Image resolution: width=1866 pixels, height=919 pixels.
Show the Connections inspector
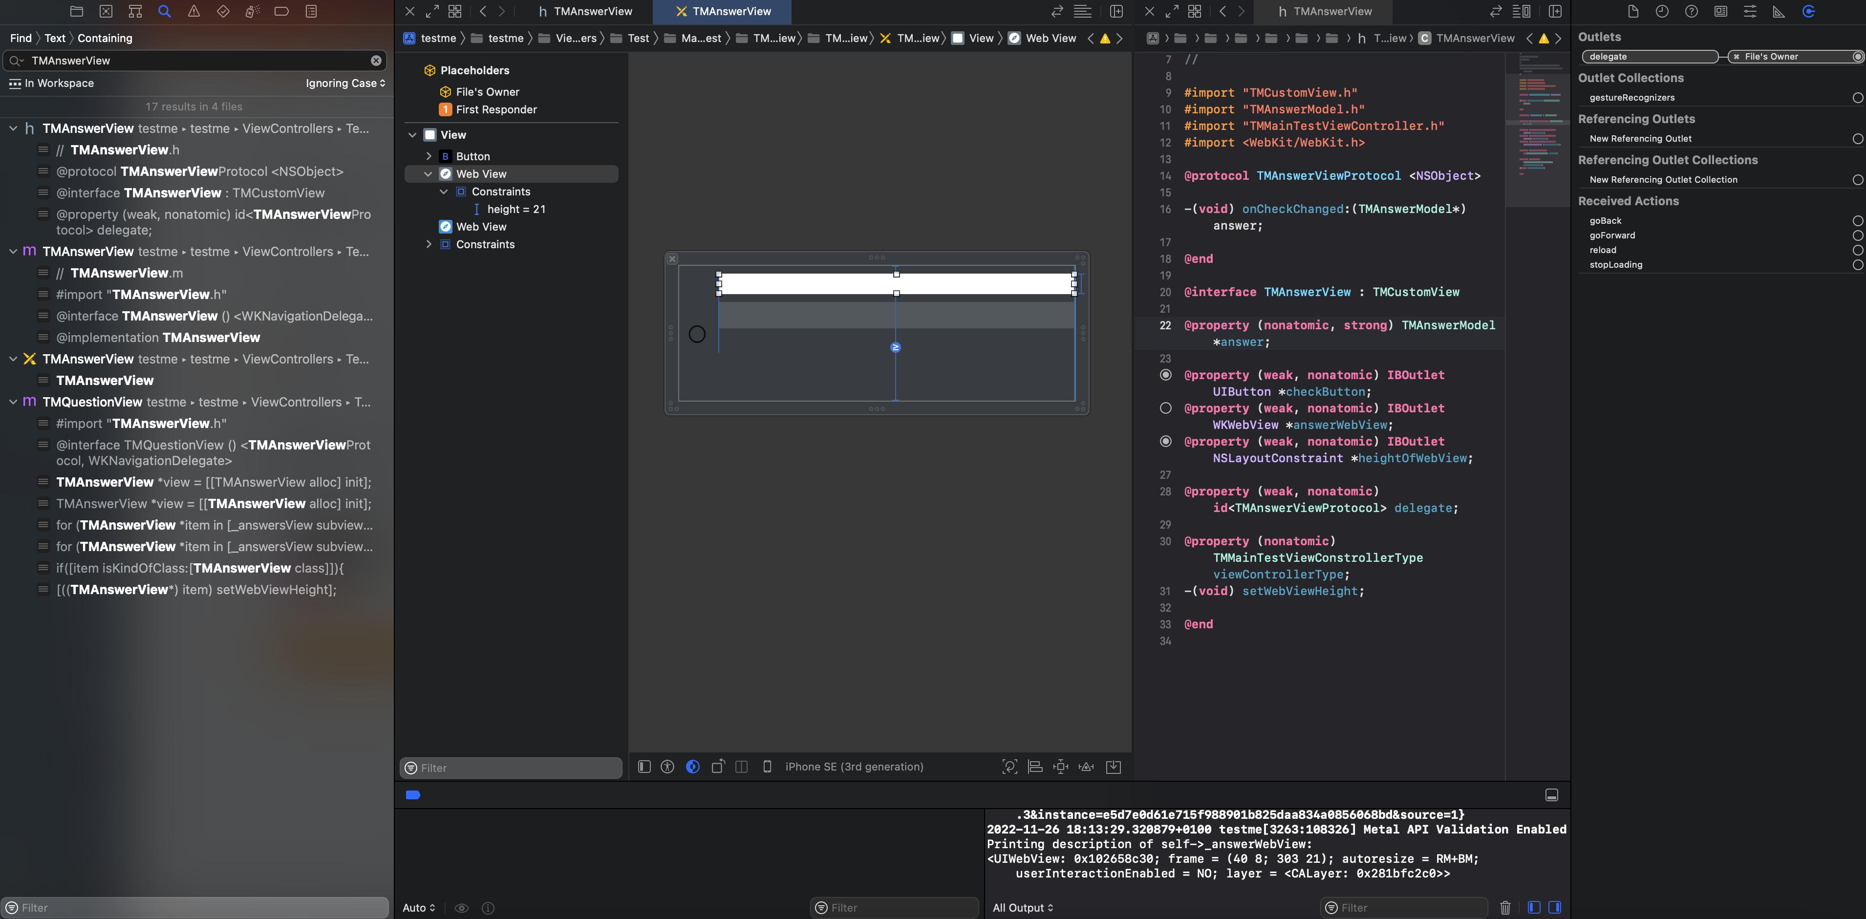(1809, 12)
